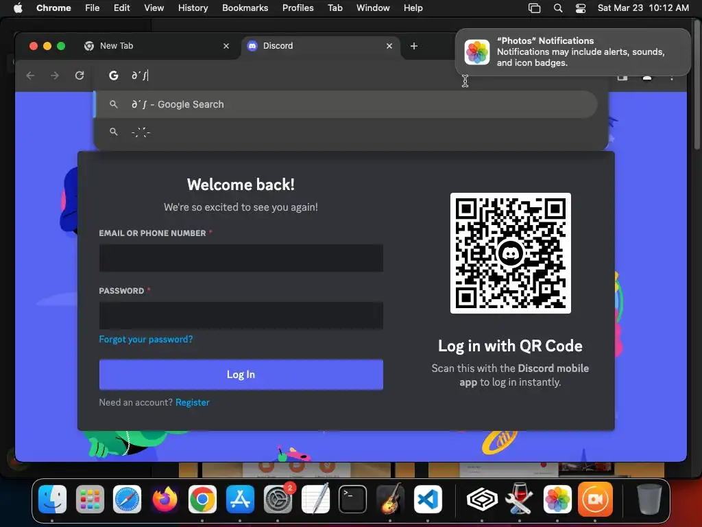Screen dimensions: 702x527
Task: Click the Forgot your password link
Action: click(146, 339)
